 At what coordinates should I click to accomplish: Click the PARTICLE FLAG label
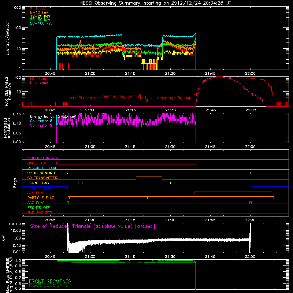coord(41,197)
